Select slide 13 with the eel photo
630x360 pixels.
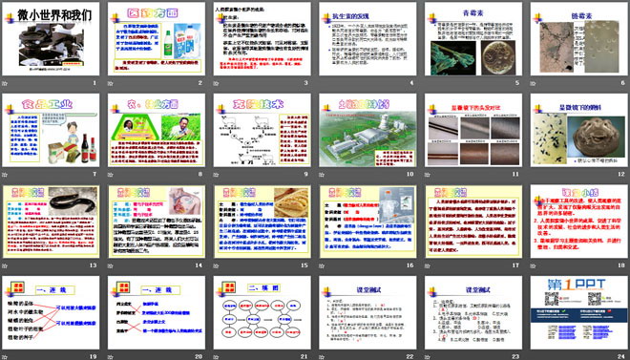[51, 221]
